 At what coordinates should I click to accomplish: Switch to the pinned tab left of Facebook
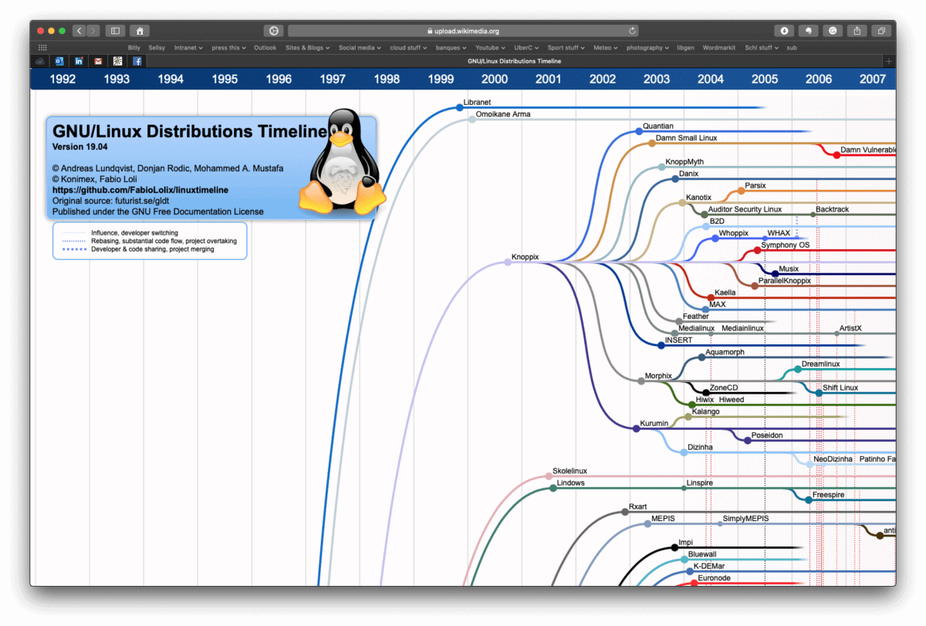click(x=117, y=61)
